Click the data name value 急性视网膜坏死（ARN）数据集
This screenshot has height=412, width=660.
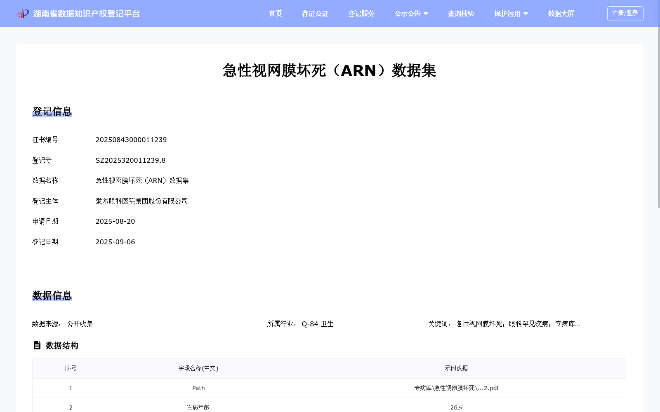[142, 180]
